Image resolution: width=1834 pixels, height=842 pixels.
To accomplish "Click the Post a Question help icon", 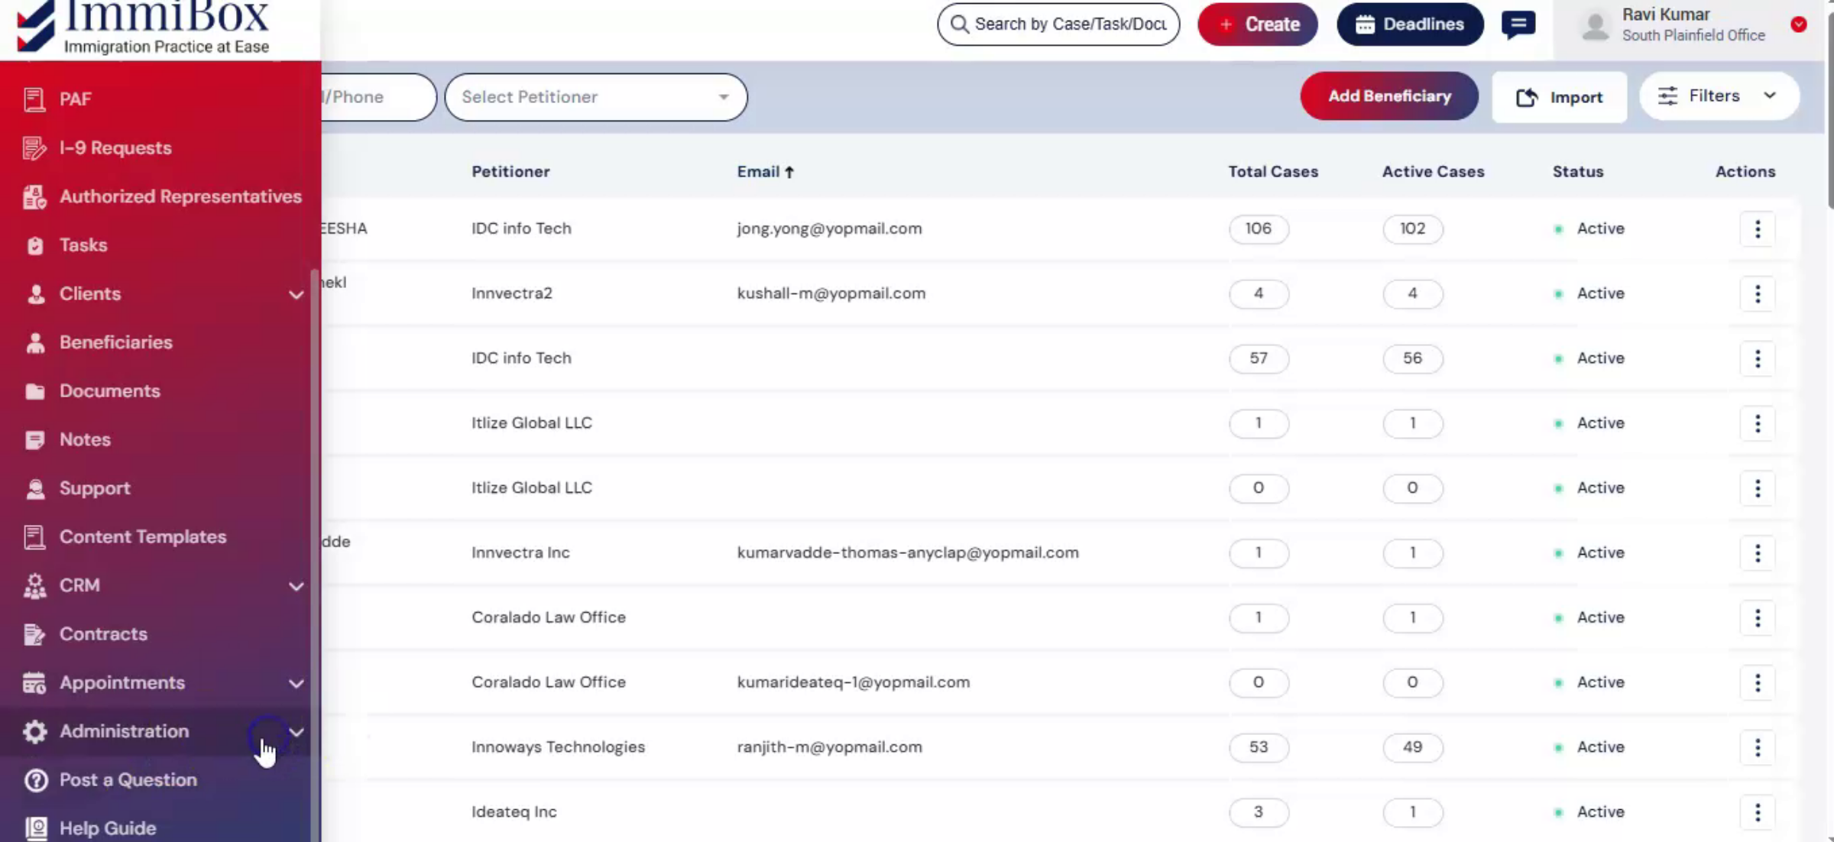I will tap(36, 780).
